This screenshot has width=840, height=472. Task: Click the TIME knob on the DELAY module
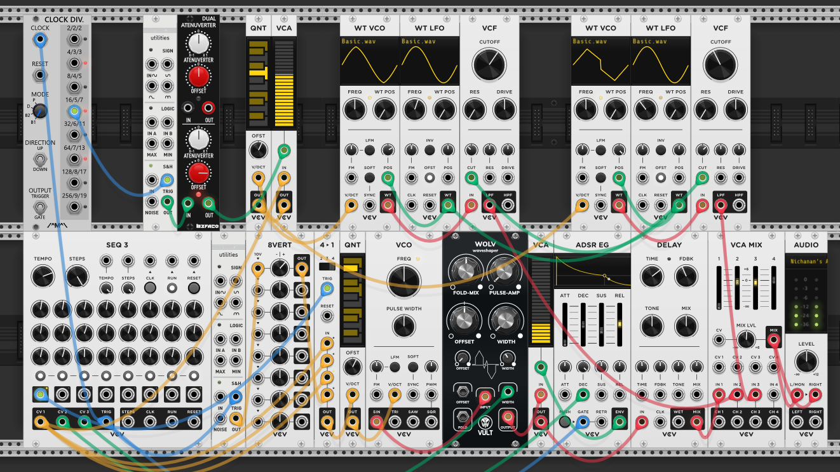(651, 276)
